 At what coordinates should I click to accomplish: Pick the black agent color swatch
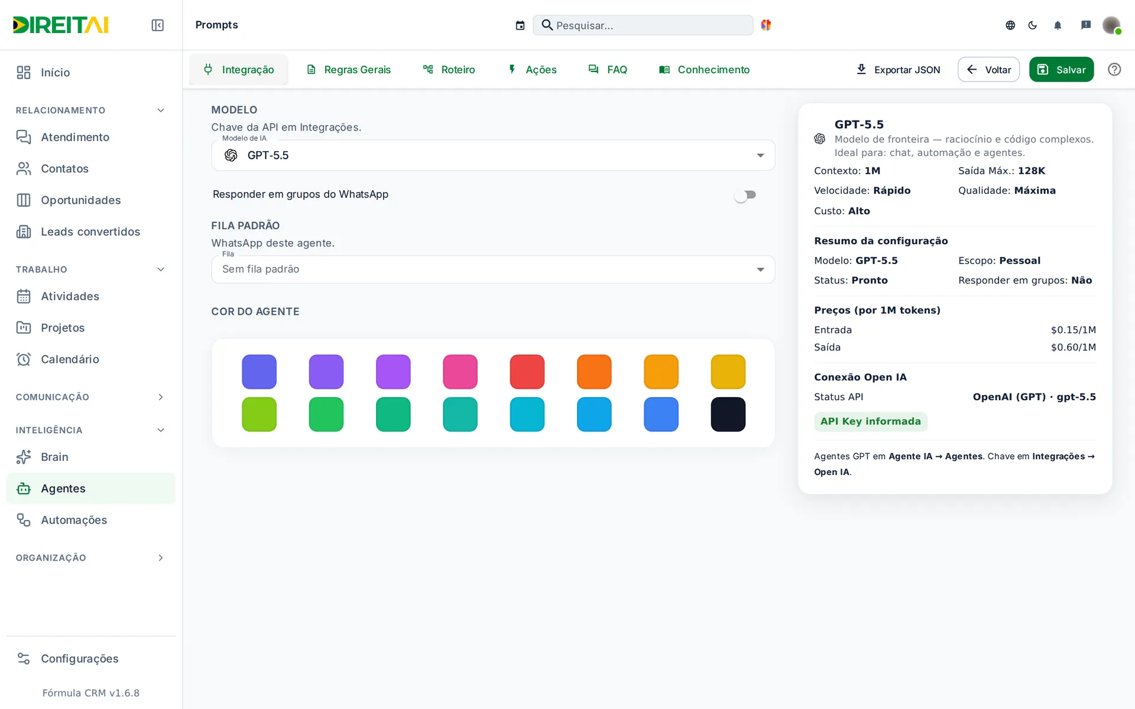pyautogui.click(x=728, y=414)
